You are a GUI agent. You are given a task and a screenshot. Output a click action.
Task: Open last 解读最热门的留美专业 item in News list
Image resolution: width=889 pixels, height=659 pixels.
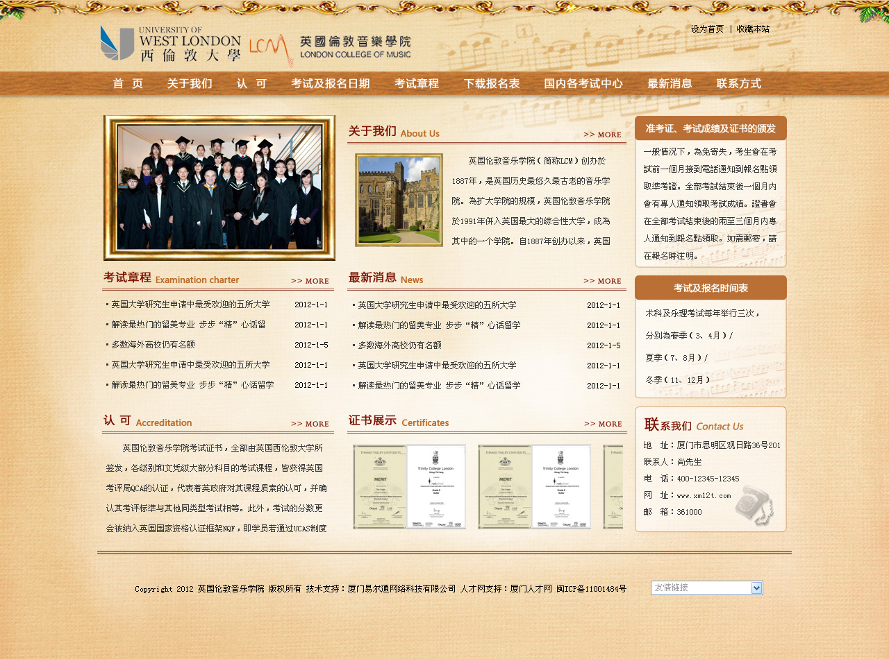tap(439, 386)
